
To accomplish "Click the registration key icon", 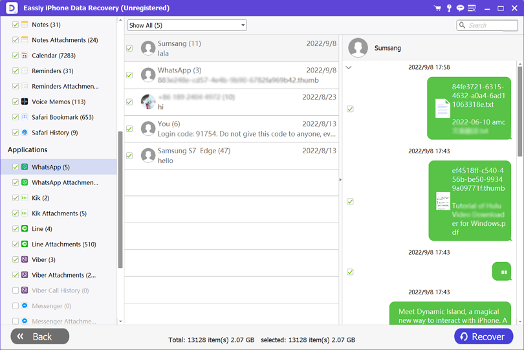I will coord(449,8).
